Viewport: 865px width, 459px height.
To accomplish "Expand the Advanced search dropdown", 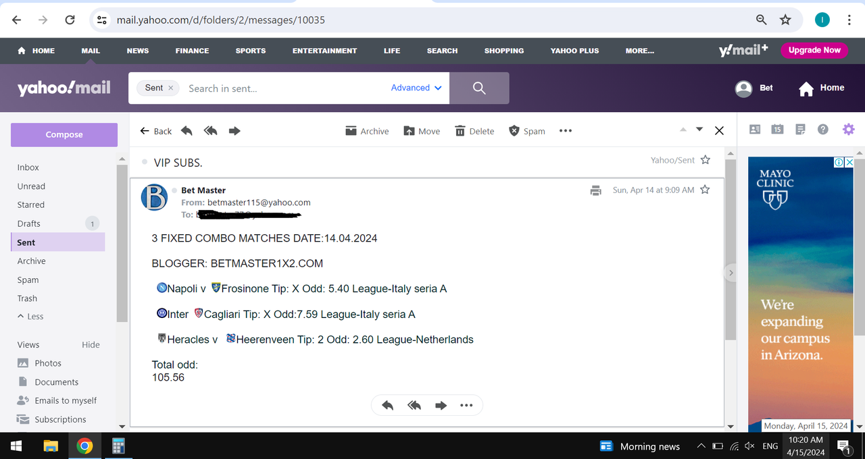I will click(416, 88).
